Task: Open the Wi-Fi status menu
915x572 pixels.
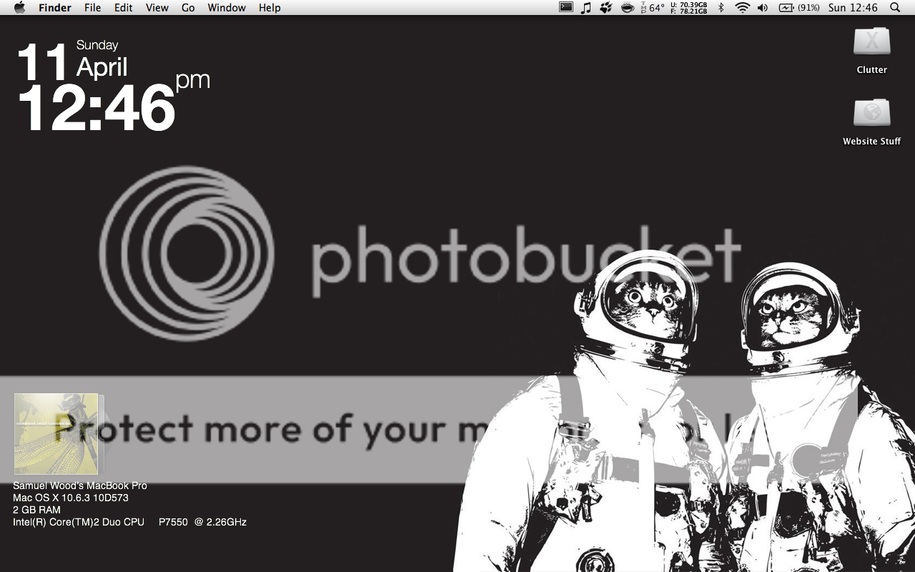Action: (743, 8)
